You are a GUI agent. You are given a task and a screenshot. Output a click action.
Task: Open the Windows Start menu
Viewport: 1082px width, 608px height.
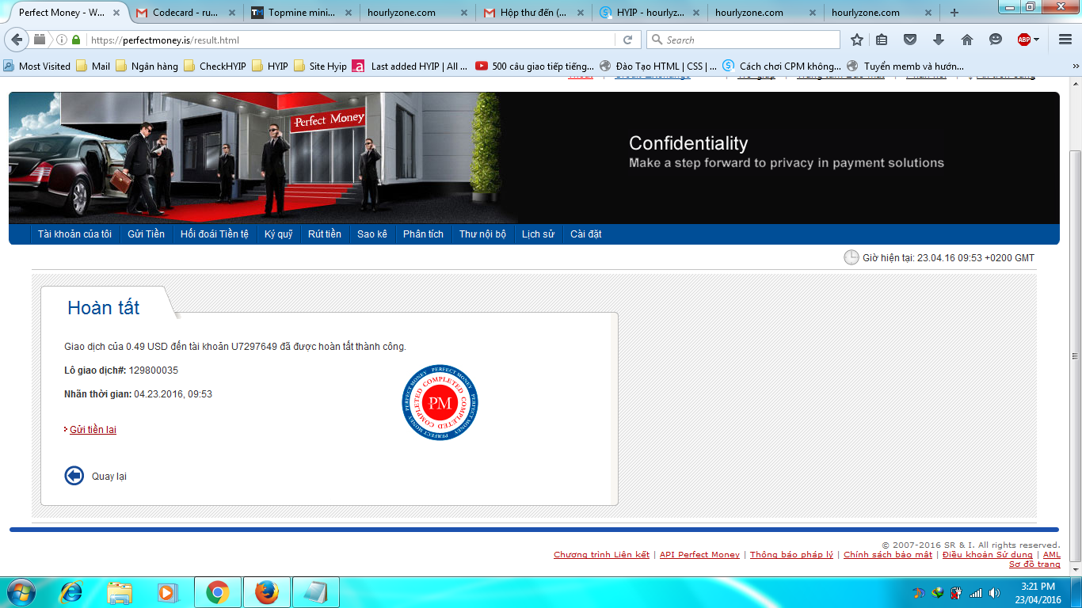20,592
